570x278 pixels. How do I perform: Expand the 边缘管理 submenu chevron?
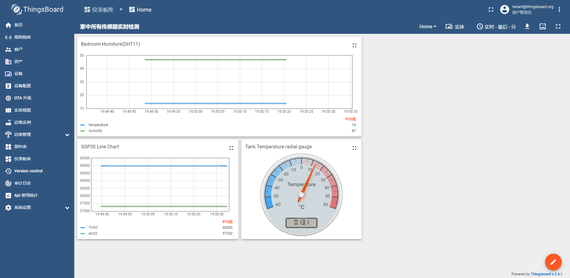[x=67, y=135]
